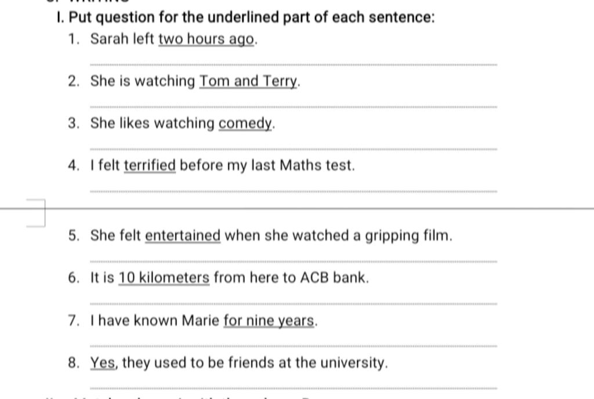Click the answer line below sentence 6

pyautogui.click(x=294, y=304)
